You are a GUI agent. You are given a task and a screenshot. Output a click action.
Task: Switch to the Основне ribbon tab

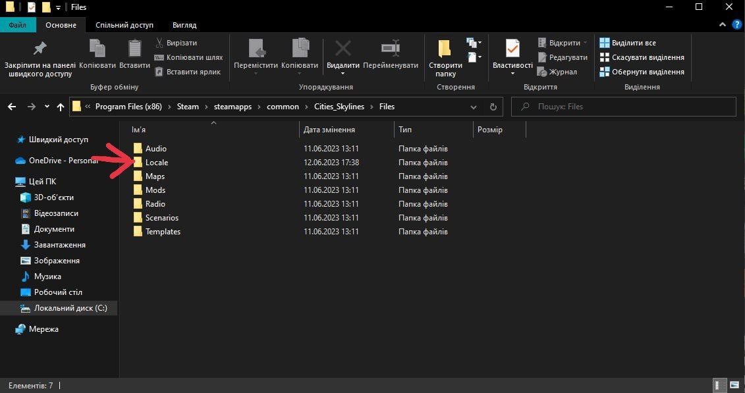[x=61, y=24]
